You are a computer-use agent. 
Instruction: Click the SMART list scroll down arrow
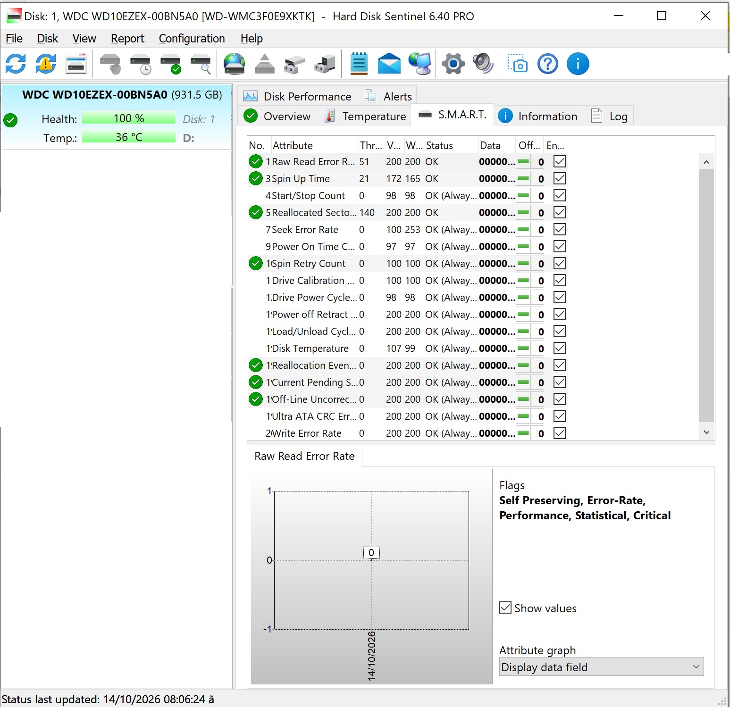pos(706,432)
